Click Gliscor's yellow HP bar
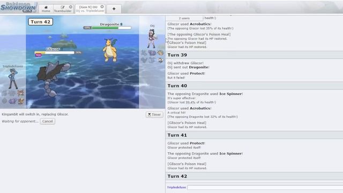Viewport: 343px width, 193px height. [54, 53]
